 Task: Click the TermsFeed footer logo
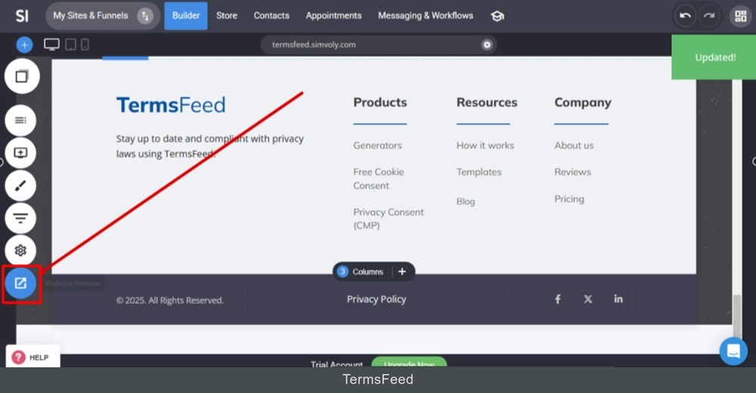click(171, 105)
